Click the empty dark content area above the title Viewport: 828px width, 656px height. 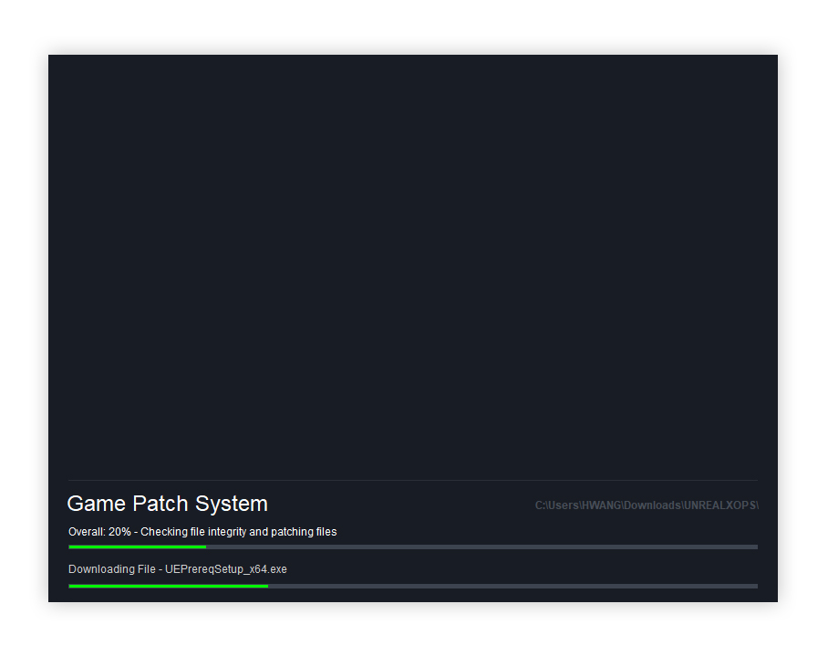[412, 265]
